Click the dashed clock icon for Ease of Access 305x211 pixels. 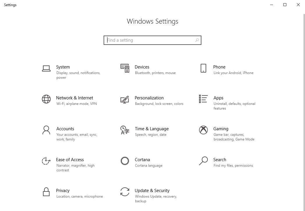click(x=46, y=161)
